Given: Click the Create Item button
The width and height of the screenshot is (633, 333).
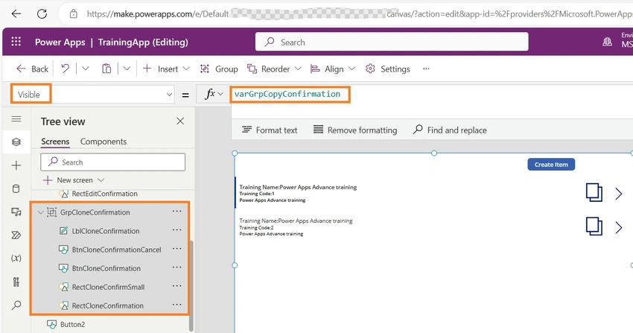Looking at the screenshot, I should click(x=551, y=165).
